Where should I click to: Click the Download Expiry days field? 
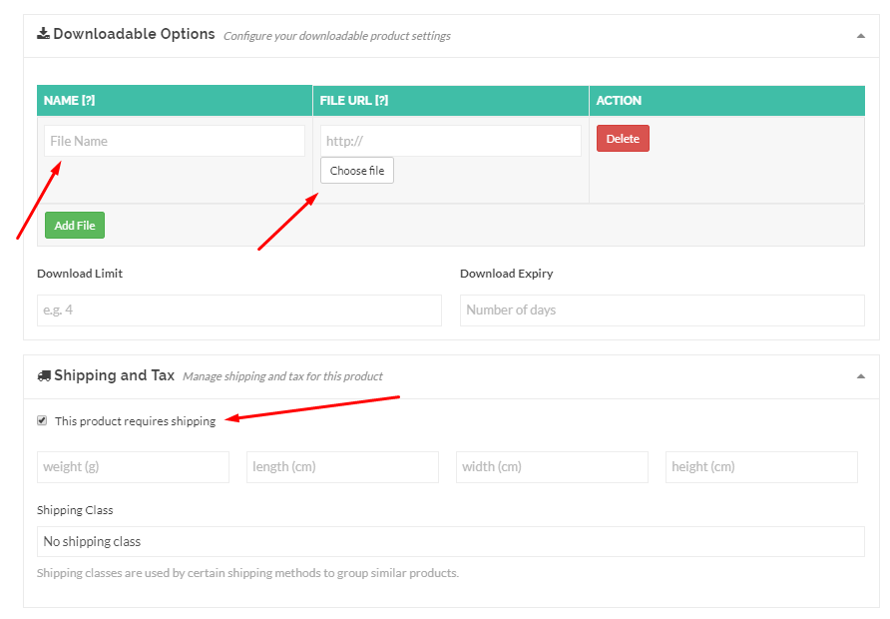663,310
